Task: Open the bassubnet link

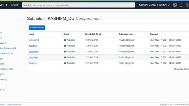Action: pos(33,57)
